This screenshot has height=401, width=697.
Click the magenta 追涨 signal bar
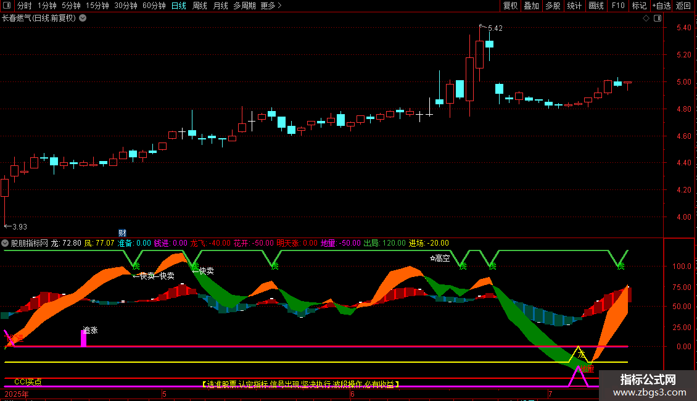pos(83,338)
